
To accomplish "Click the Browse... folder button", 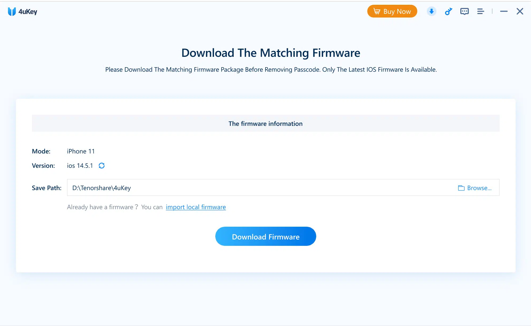I will point(475,188).
